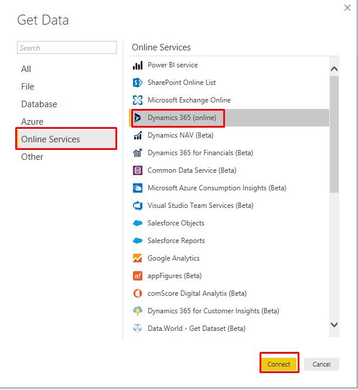Screen dimensions: 358x390
Task: Select the Dynamics 365 (online) icon
Action: (x=138, y=118)
